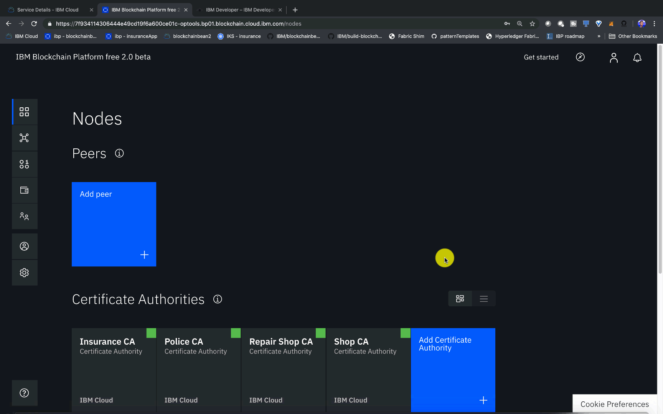Viewport: 663px width, 414px height.
Task: Switch Certificate Authorities to list view
Action: pyautogui.click(x=484, y=299)
